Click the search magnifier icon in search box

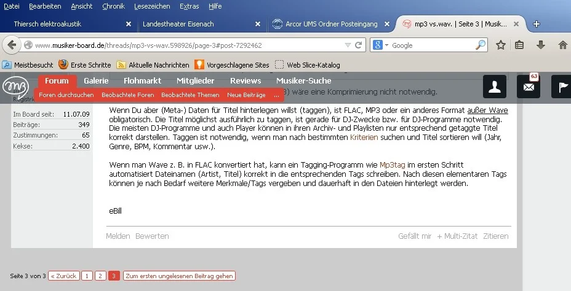point(481,45)
